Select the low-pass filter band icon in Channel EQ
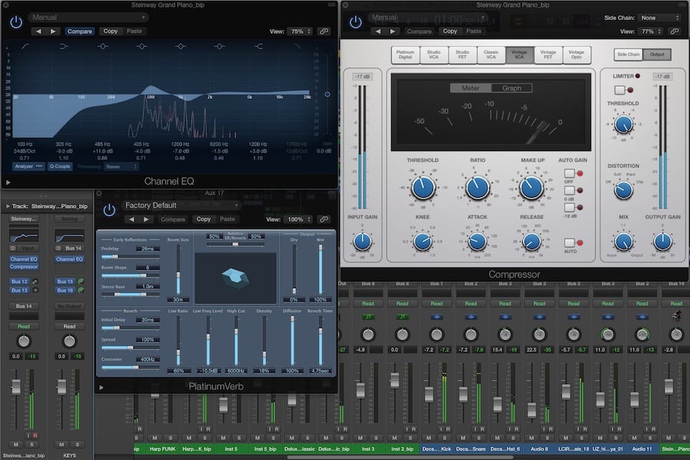Screen dimensions: 690x460 click(297, 46)
